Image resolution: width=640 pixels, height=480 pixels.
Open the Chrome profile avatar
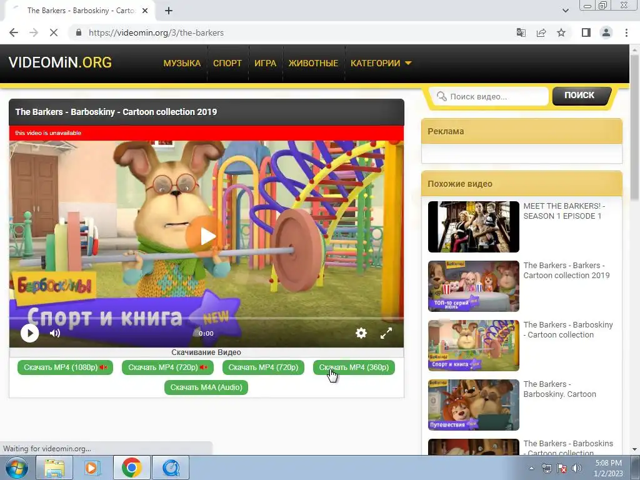(x=606, y=32)
